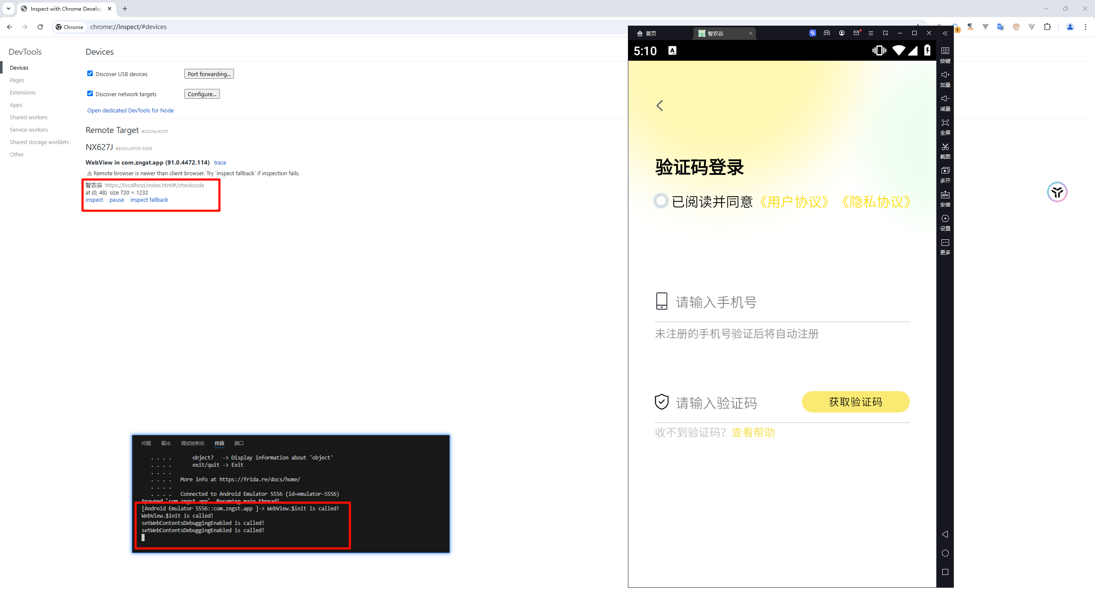Click the multi-instance (多开) icon
The height and width of the screenshot is (595, 1095).
[x=945, y=171]
